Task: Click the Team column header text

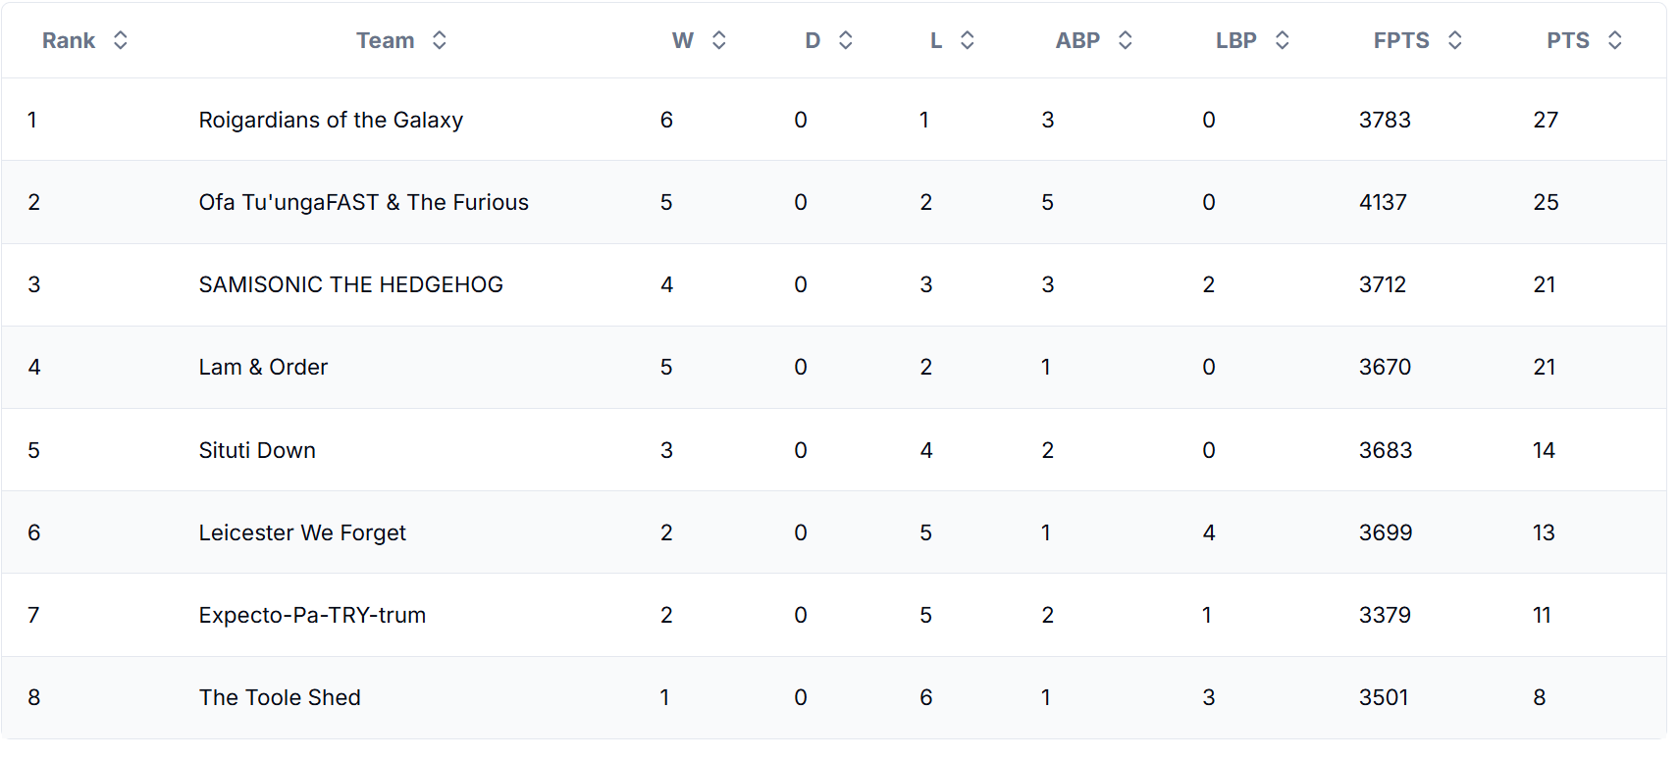Action: coord(385,40)
